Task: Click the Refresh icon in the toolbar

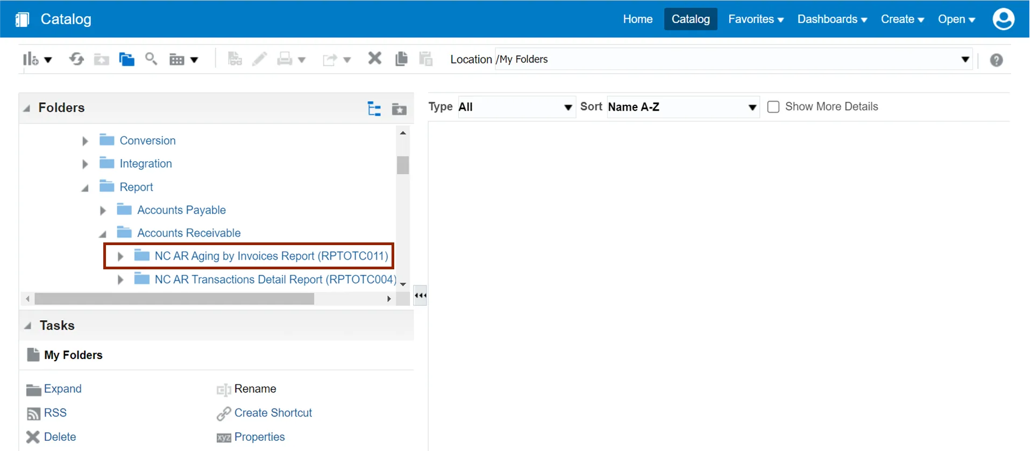Action: pos(76,59)
